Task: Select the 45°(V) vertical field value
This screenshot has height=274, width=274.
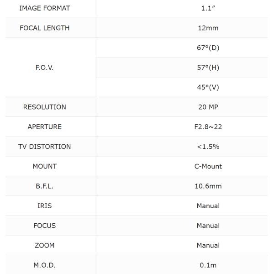Action: pos(208,87)
